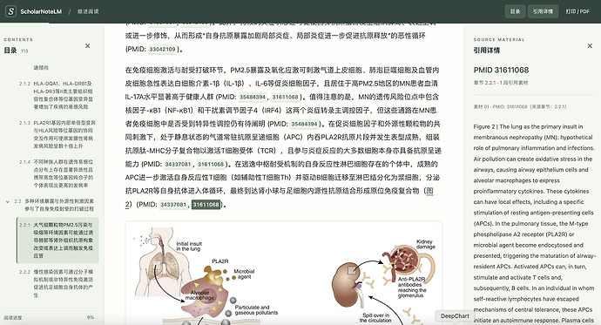
Task: Click citation 34337081 after 能力 (PMID:
Action: (x=178, y=164)
